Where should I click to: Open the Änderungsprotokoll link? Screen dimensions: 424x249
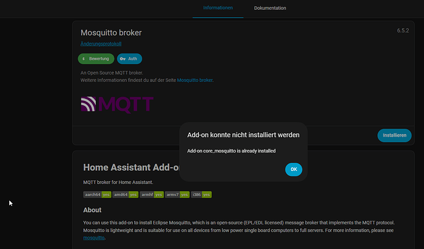coord(101,44)
